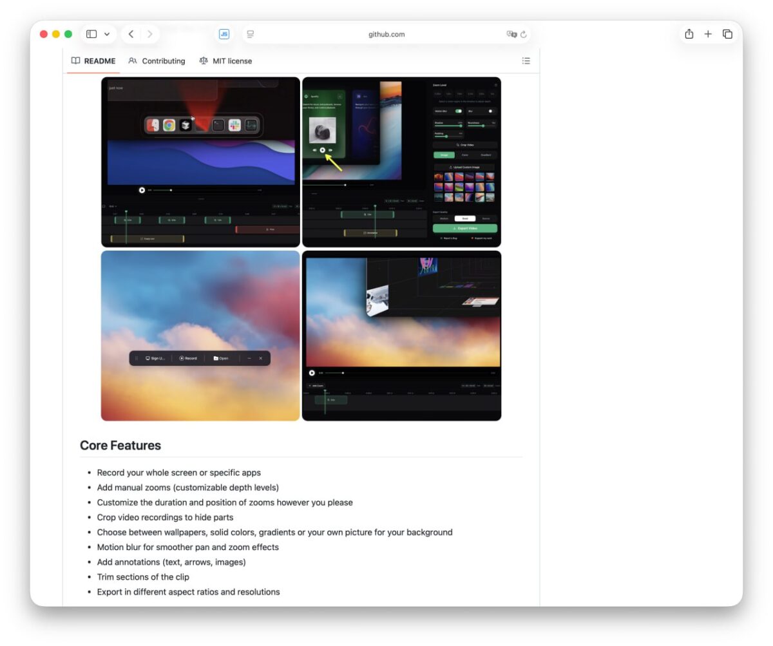This screenshot has height=646, width=773.
Task: Click the Share icon in Safari's toolbar
Action: pyautogui.click(x=689, y=34)
